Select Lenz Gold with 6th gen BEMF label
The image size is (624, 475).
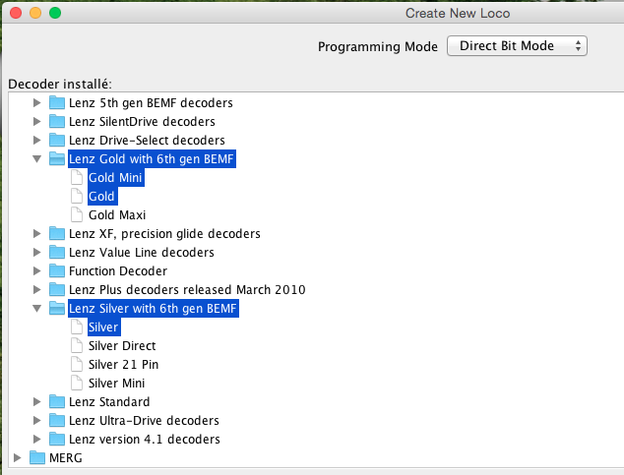click(152, 159)
